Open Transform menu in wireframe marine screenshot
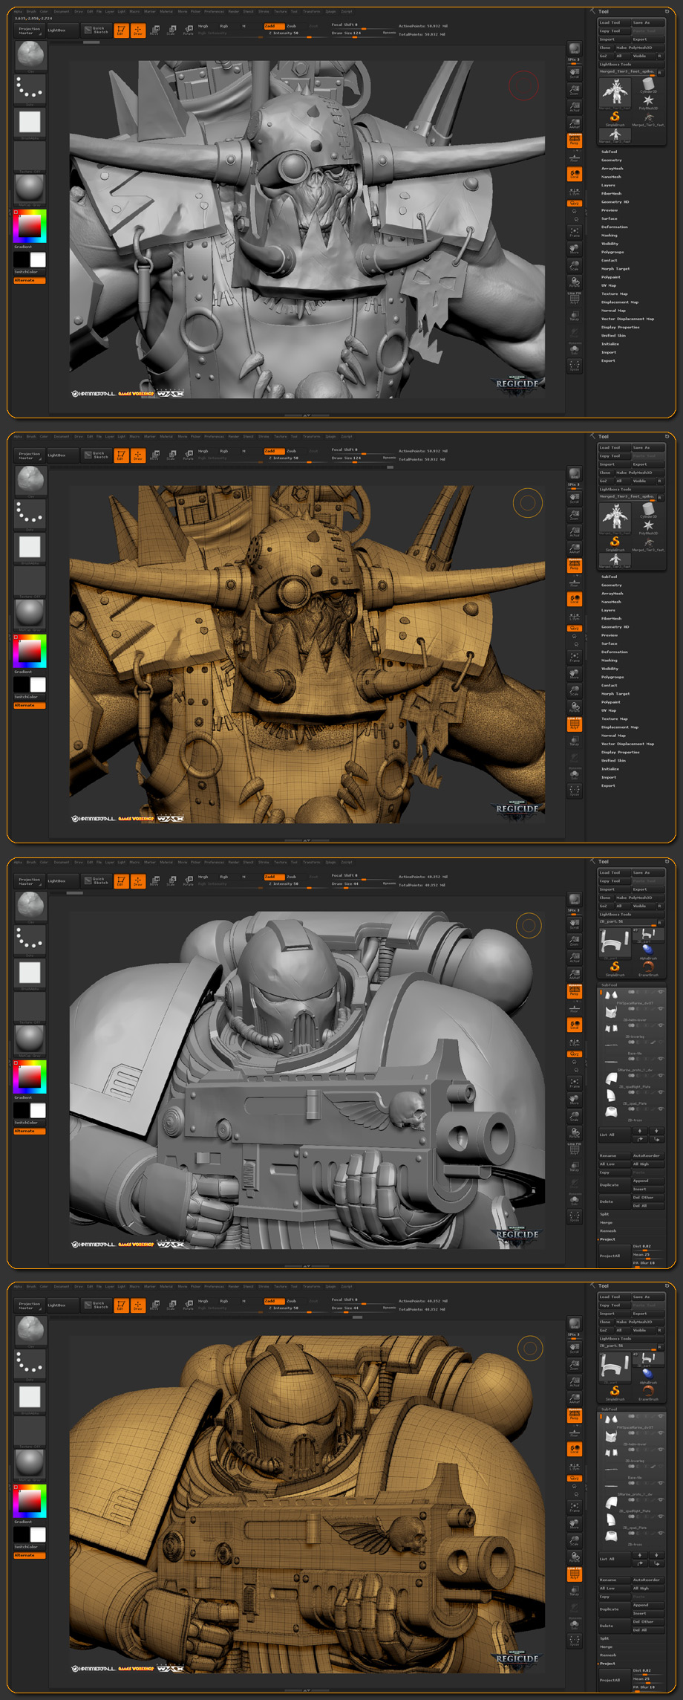The height and width of the screenshot is (1700, 683). point(311,1287)
